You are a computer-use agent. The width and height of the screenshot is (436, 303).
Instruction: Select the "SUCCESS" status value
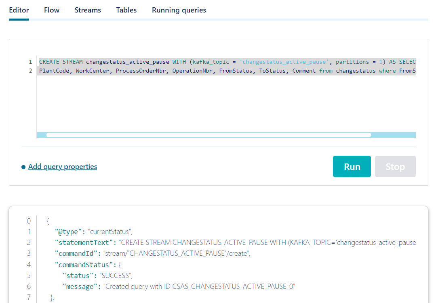[116, 276]
